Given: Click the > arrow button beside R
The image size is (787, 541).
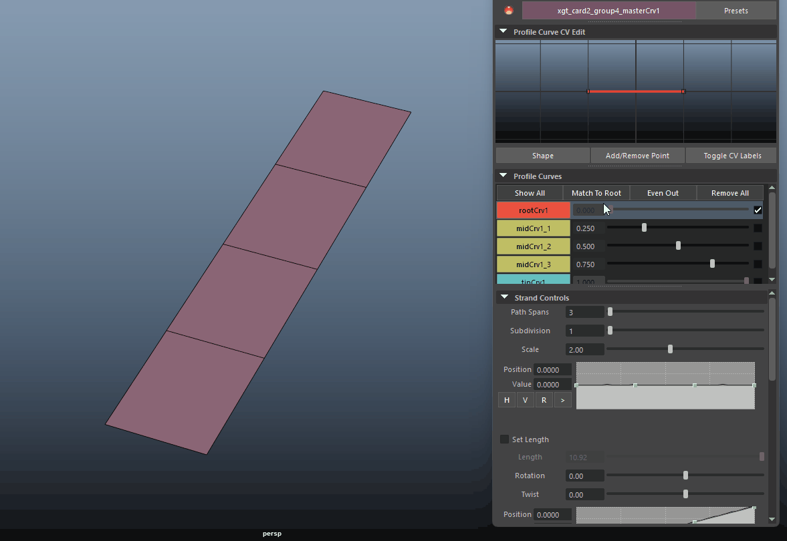Looking at the screenshot, I should (562, 400).
